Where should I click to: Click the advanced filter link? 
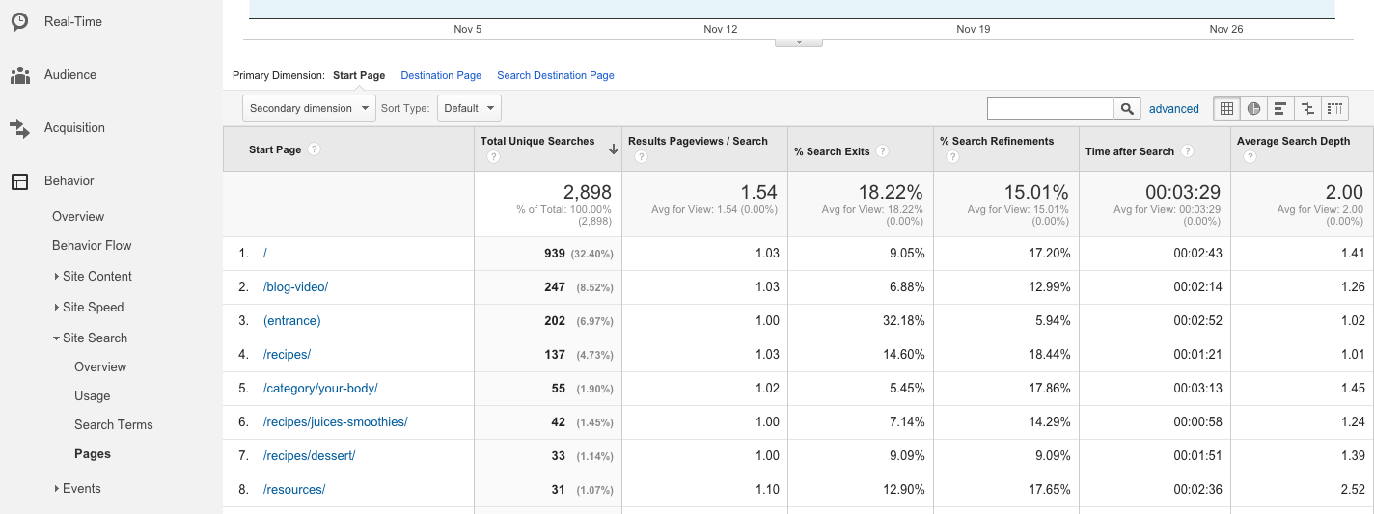click(x=1173, y=109)
